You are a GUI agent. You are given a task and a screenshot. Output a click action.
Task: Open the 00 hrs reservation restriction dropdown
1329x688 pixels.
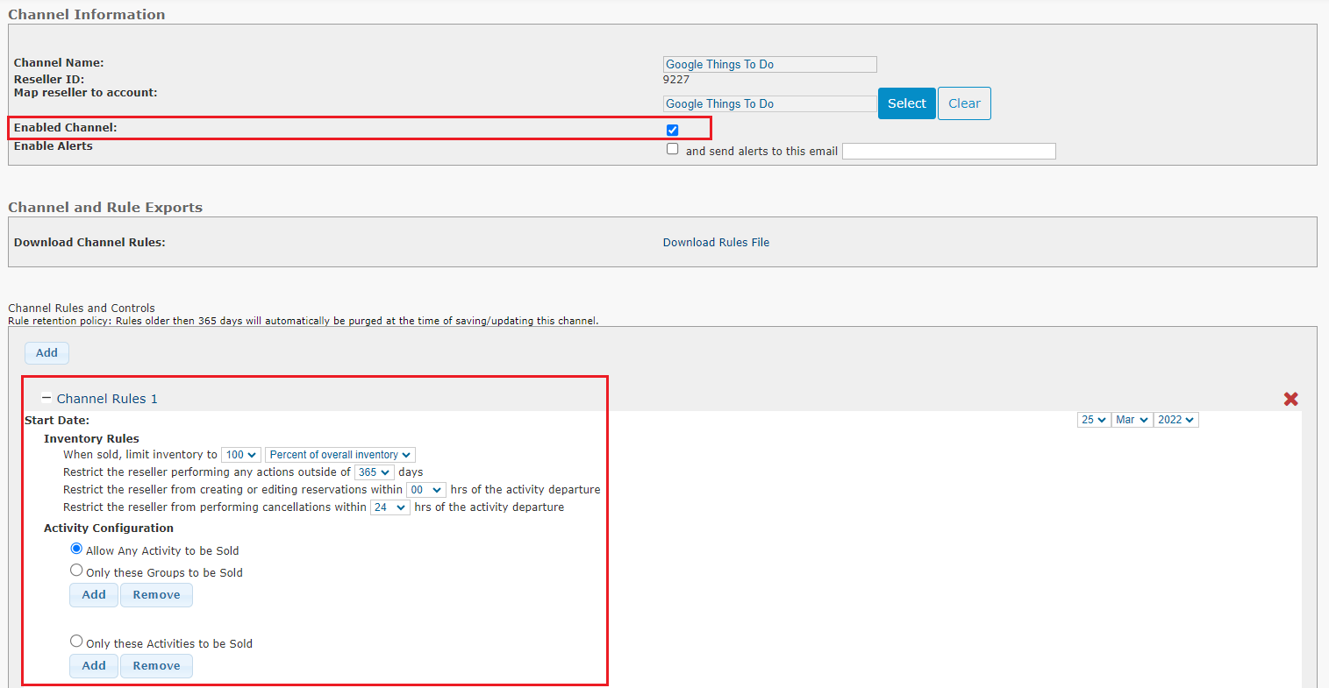(x=426, y=489)
